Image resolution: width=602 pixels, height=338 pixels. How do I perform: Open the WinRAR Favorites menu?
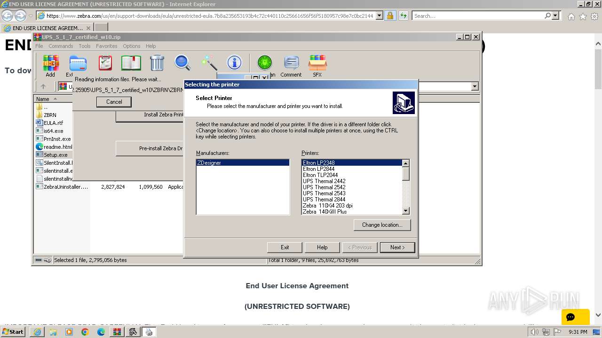[107, 46]
